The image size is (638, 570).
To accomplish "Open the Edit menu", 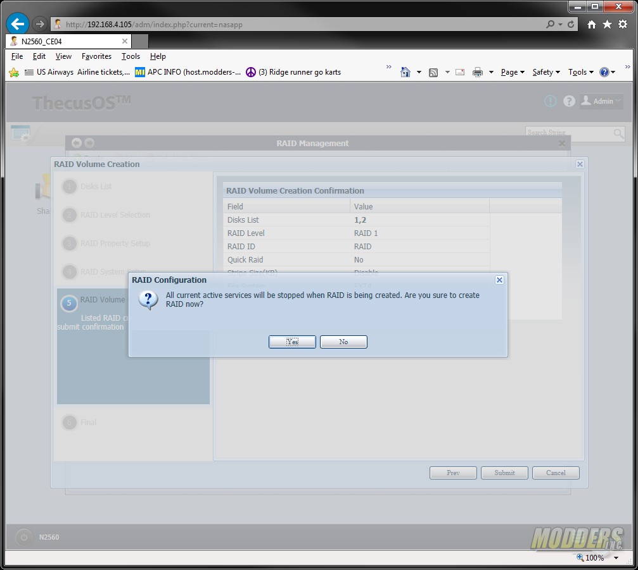I will point(39,56).
